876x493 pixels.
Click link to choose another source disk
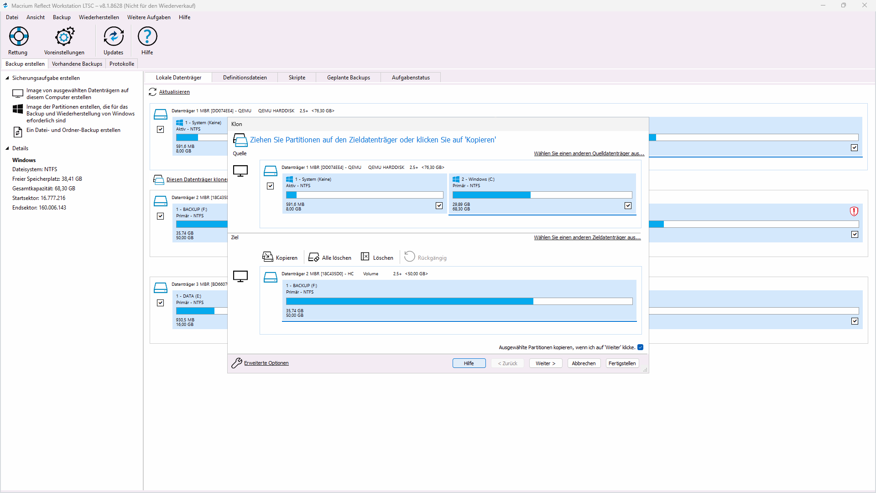[x=589, y=153]
